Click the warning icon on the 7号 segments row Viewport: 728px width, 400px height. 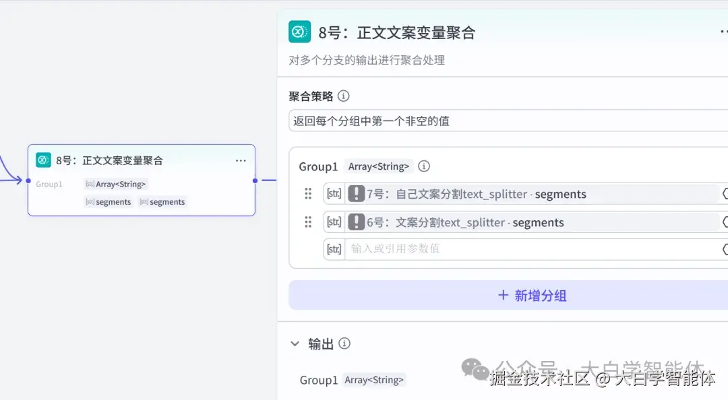pyautogui.click(x=357, y=193)
